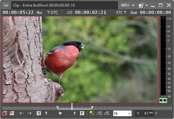Jump to the Out point with right-arrow bar icon
174x119 pixels.
coord(29,113)
